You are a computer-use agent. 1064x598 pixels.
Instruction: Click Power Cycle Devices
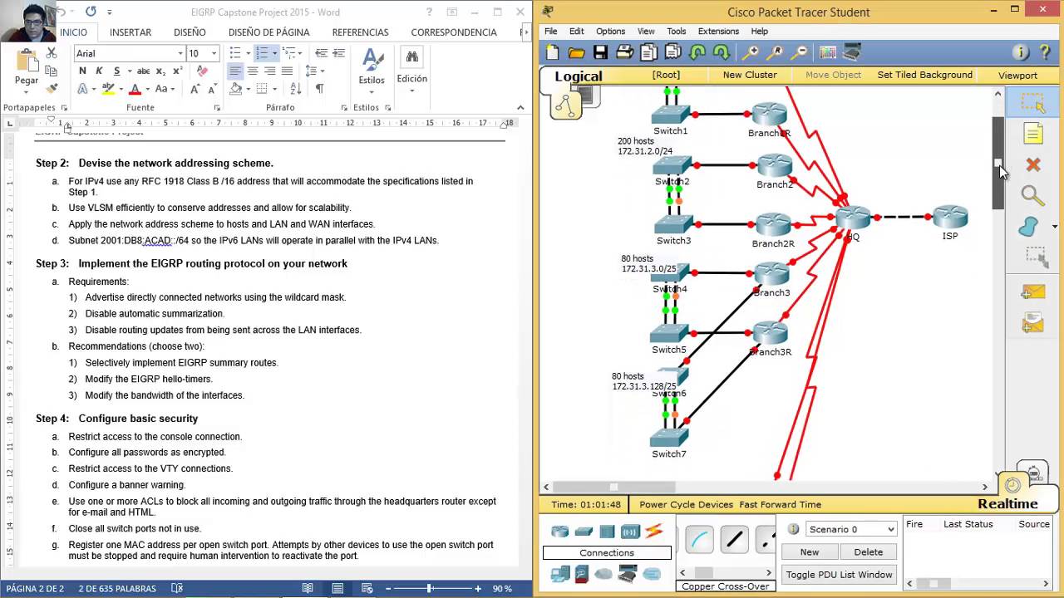click(686, 504)
